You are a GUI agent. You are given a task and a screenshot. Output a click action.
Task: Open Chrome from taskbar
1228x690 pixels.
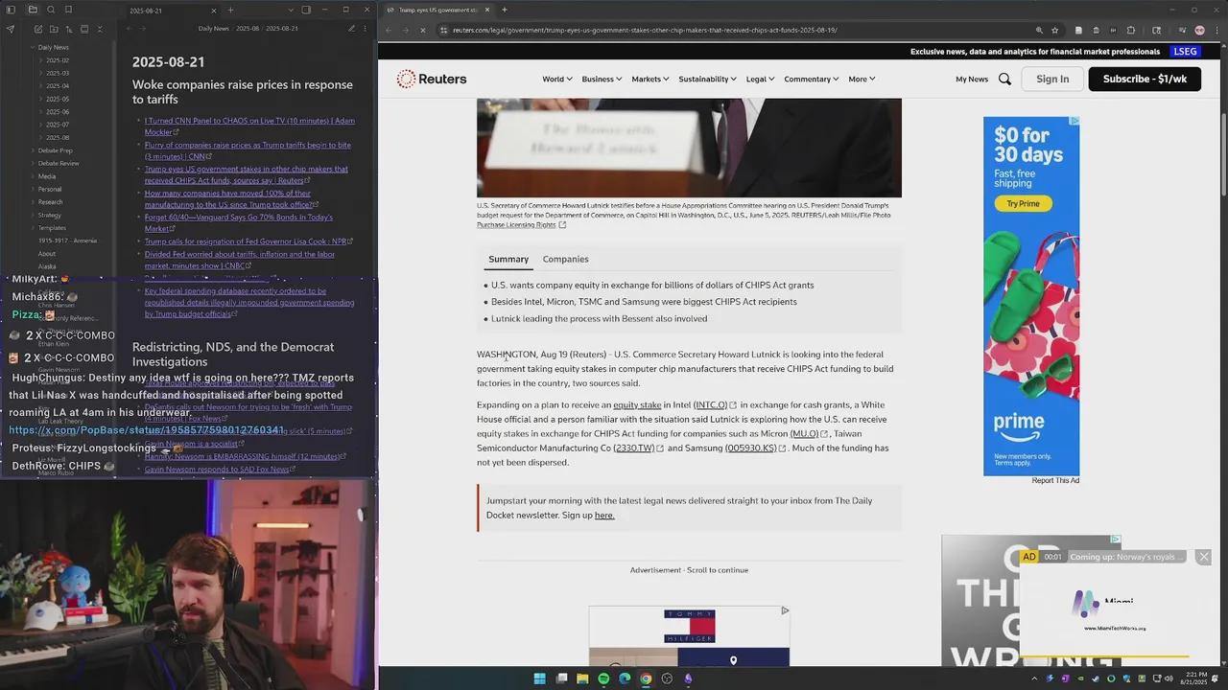[x=646, y=678]
